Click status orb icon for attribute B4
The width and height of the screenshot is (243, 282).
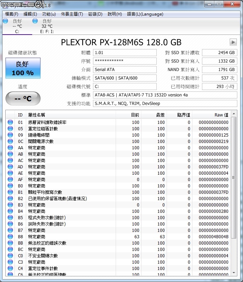(x=10, y=211)
